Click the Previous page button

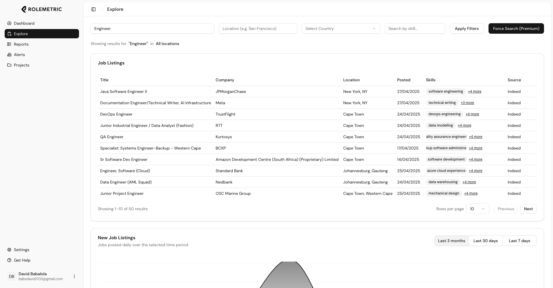506,209
